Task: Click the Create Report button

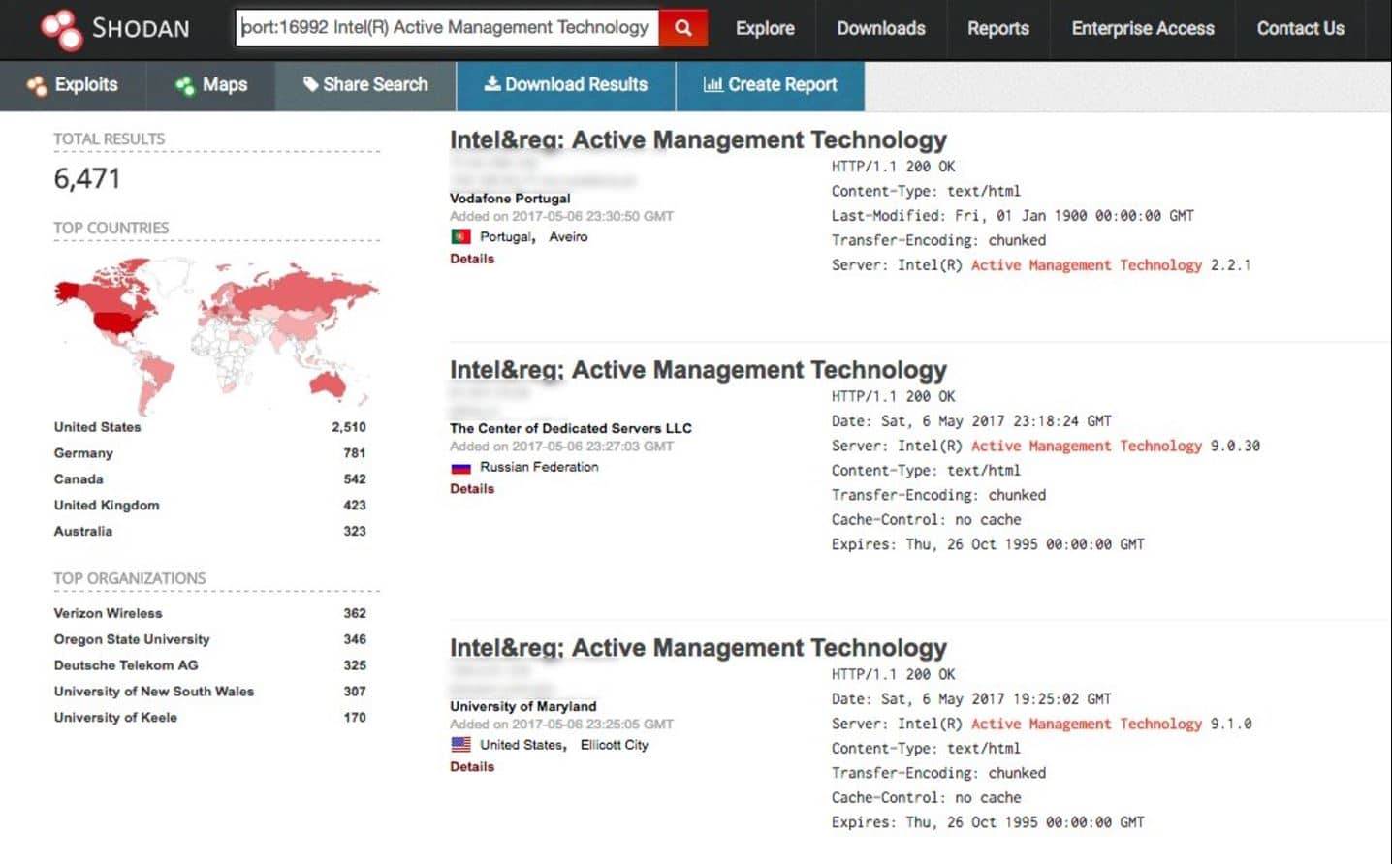Action: pyautogui.click(x=771, y=85)
